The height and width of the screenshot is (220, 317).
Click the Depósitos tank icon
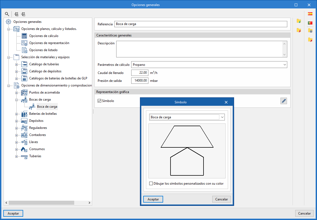pos(24,121)
